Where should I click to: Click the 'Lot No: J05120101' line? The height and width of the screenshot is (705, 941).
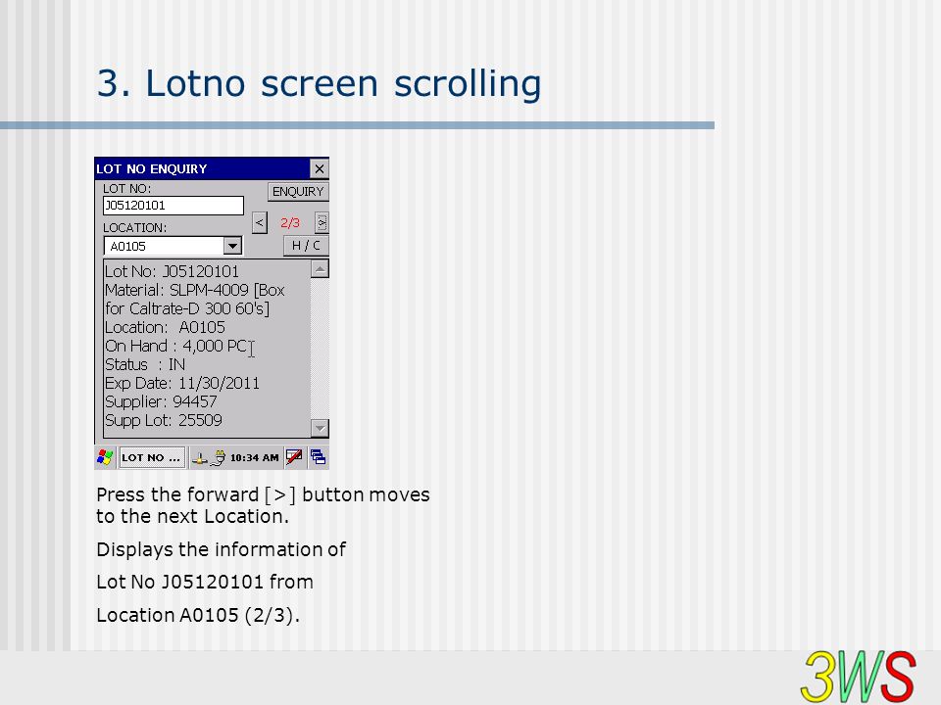tap(172, 271)
